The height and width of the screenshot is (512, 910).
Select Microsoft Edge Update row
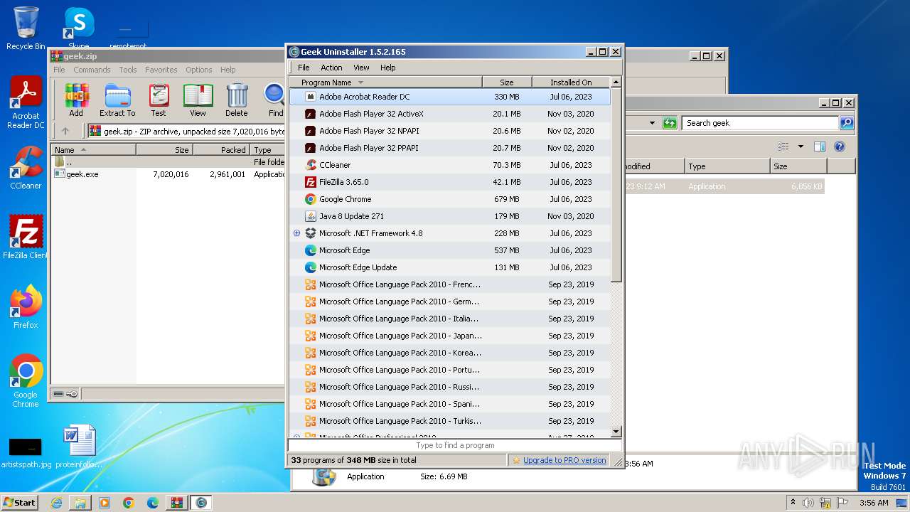point(449,267)
